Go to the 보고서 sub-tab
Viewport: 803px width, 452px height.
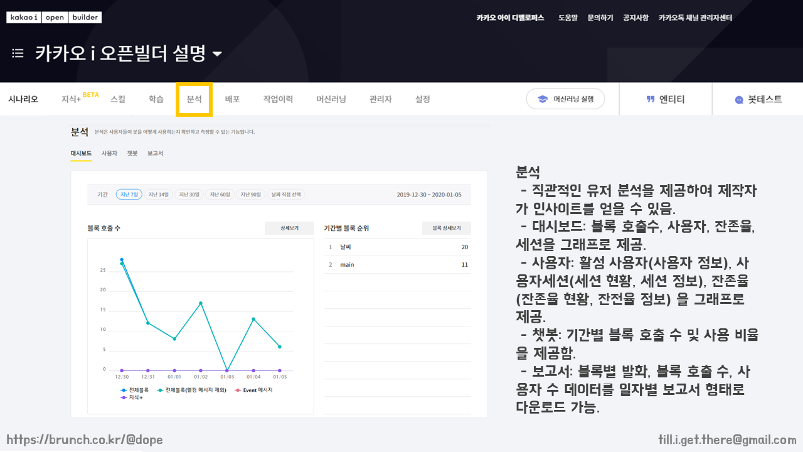[x=156, y=153]
